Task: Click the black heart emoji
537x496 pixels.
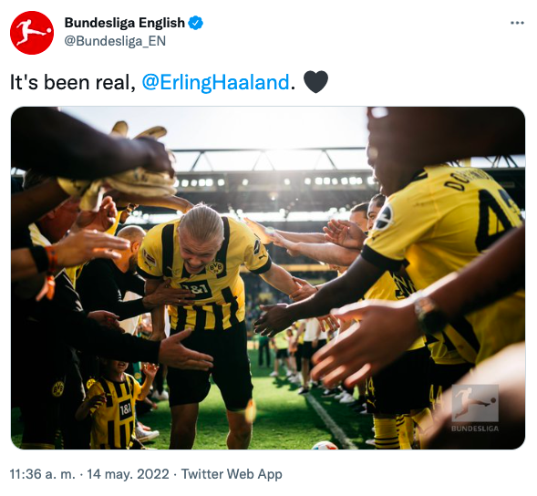Action: [315, 82]
